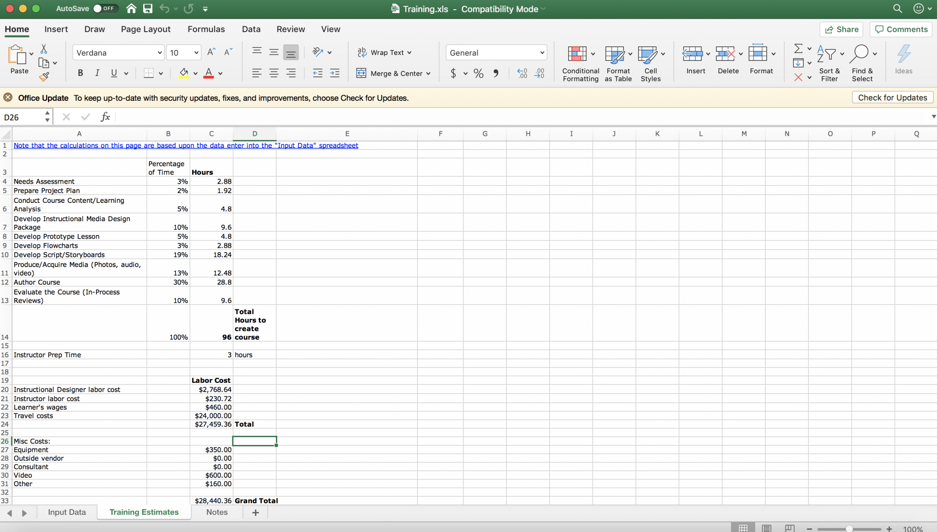Switch to the Input Data tab
The width and height of the screenshot is (937, 532).
tap(67, 512)
